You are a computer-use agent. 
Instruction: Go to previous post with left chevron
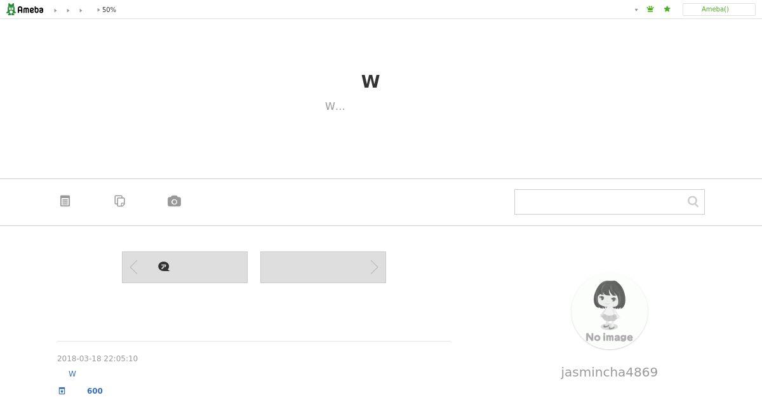coord(133,267)
